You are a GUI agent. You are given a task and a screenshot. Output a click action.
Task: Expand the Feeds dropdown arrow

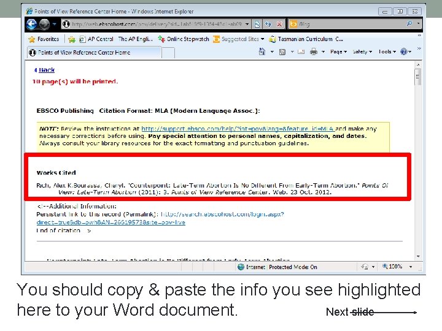[x=292, y=51]
